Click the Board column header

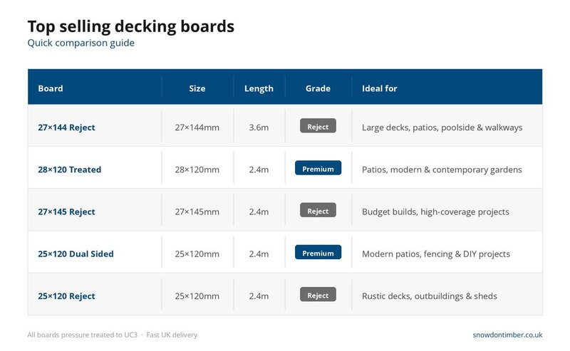point(51,89)
